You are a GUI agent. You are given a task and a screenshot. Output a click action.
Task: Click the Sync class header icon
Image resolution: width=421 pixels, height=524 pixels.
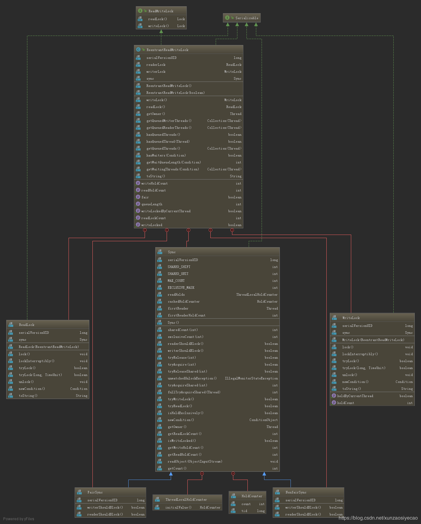point(160,252)
